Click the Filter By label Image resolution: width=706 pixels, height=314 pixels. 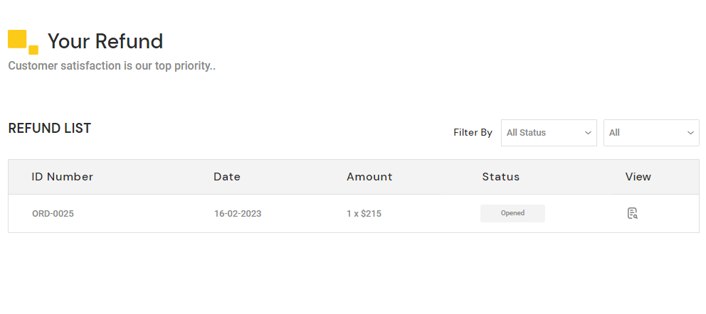(473, 133)
